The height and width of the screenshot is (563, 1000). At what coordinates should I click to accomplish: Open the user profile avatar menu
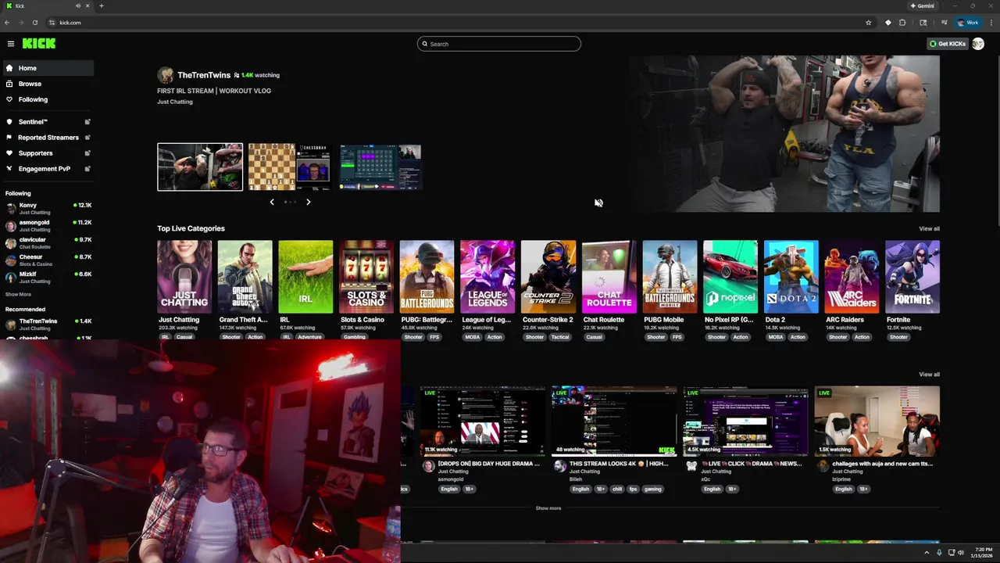977,44
